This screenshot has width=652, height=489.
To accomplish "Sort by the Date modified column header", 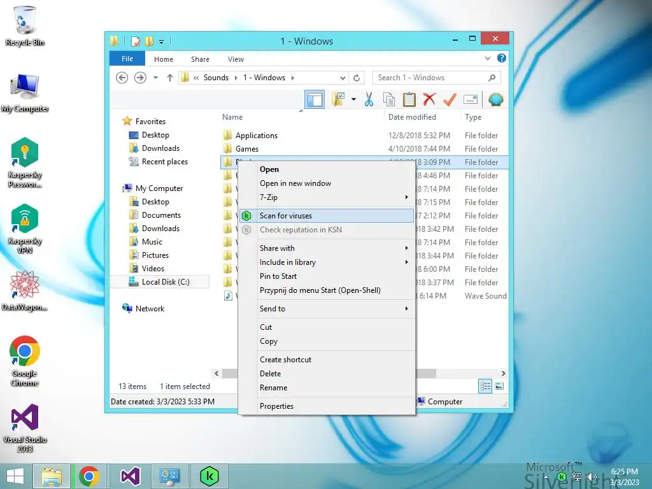I will pos(423,117).
